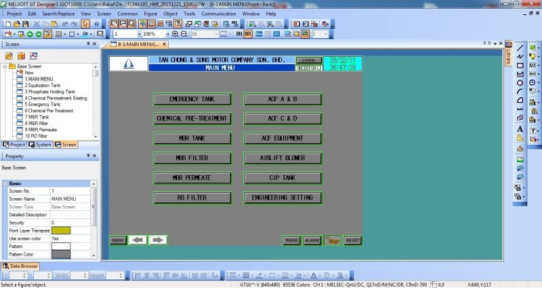Screen dimensions: 542x288
Task: Click the ENGINEERING SETTING button
Action: (x=283, y=197)
